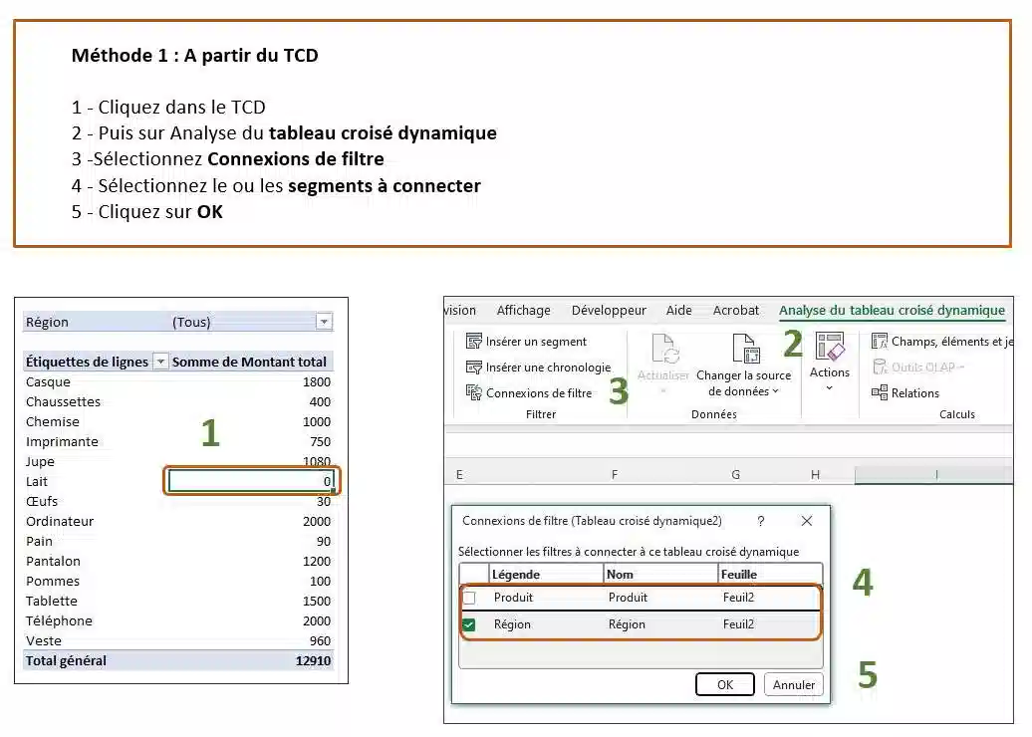Click the Feuille column header

click(x=770, y=575)
